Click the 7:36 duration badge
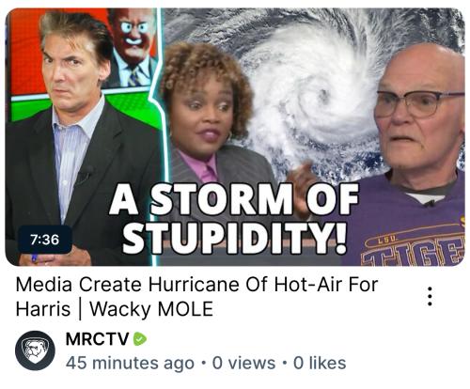This screenshot has width=470, height=389. [45, 240]
